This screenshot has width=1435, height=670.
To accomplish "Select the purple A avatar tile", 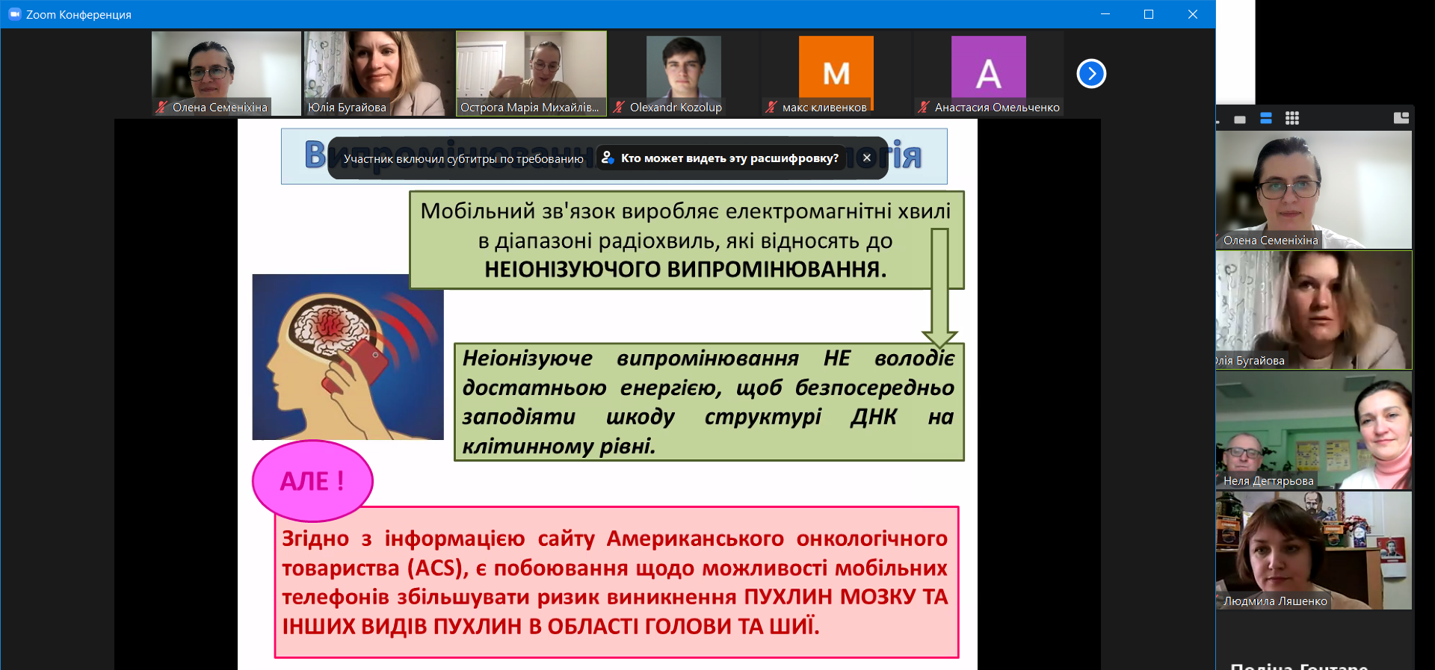I will click(x=988, y=72).
